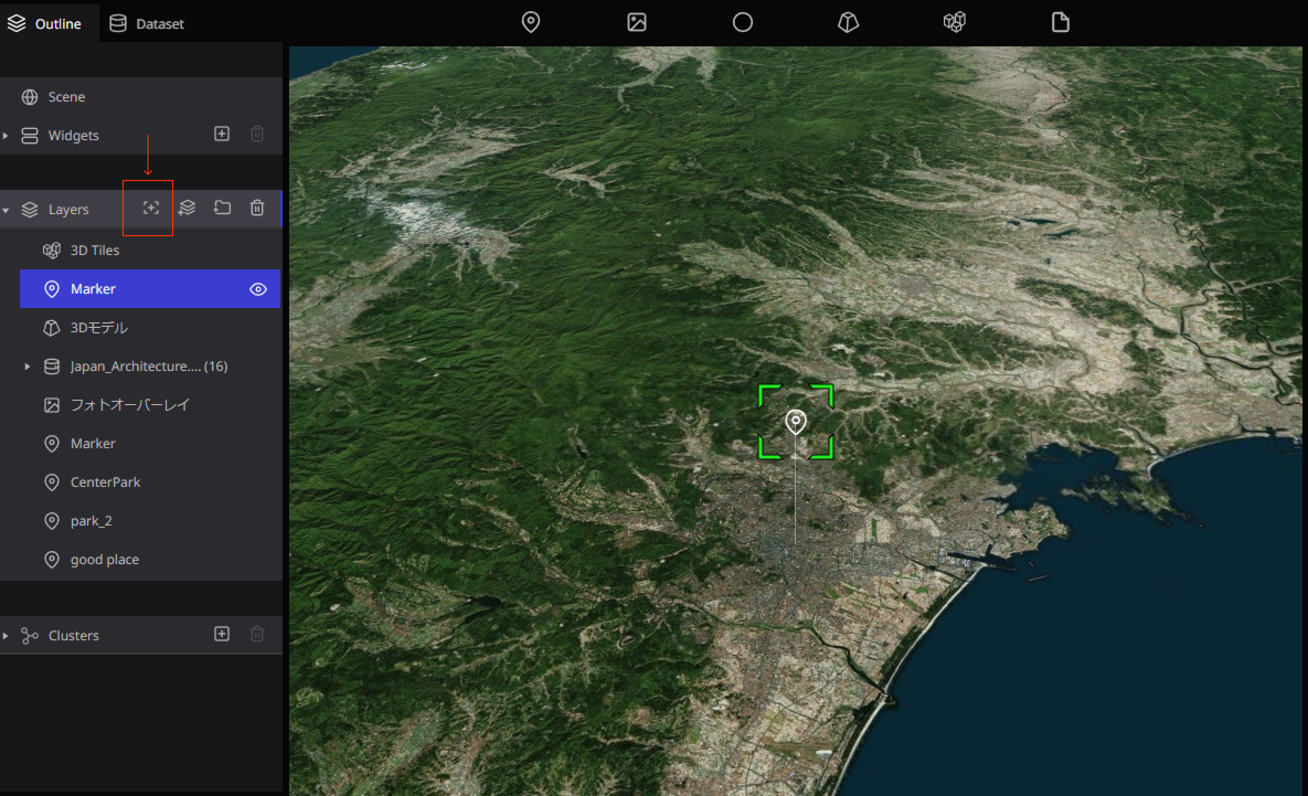The height and width of the screenshot is (796, 1308).
Task: Click the good place pin icon
Action: tap(51, 560)
